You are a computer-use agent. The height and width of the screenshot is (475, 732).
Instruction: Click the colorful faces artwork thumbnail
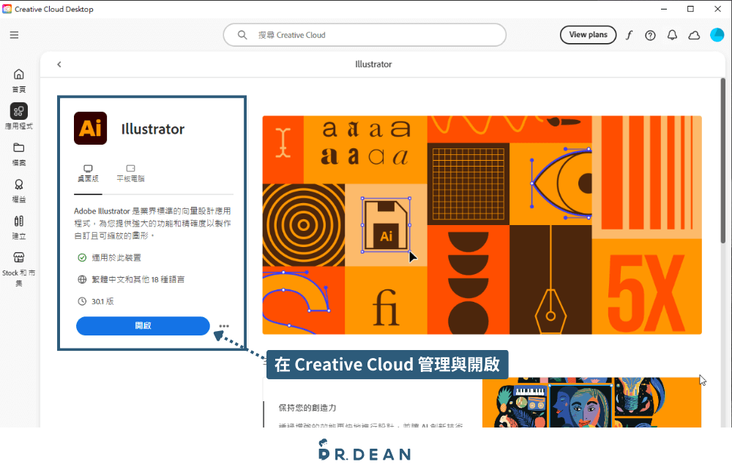click(591, 402)
